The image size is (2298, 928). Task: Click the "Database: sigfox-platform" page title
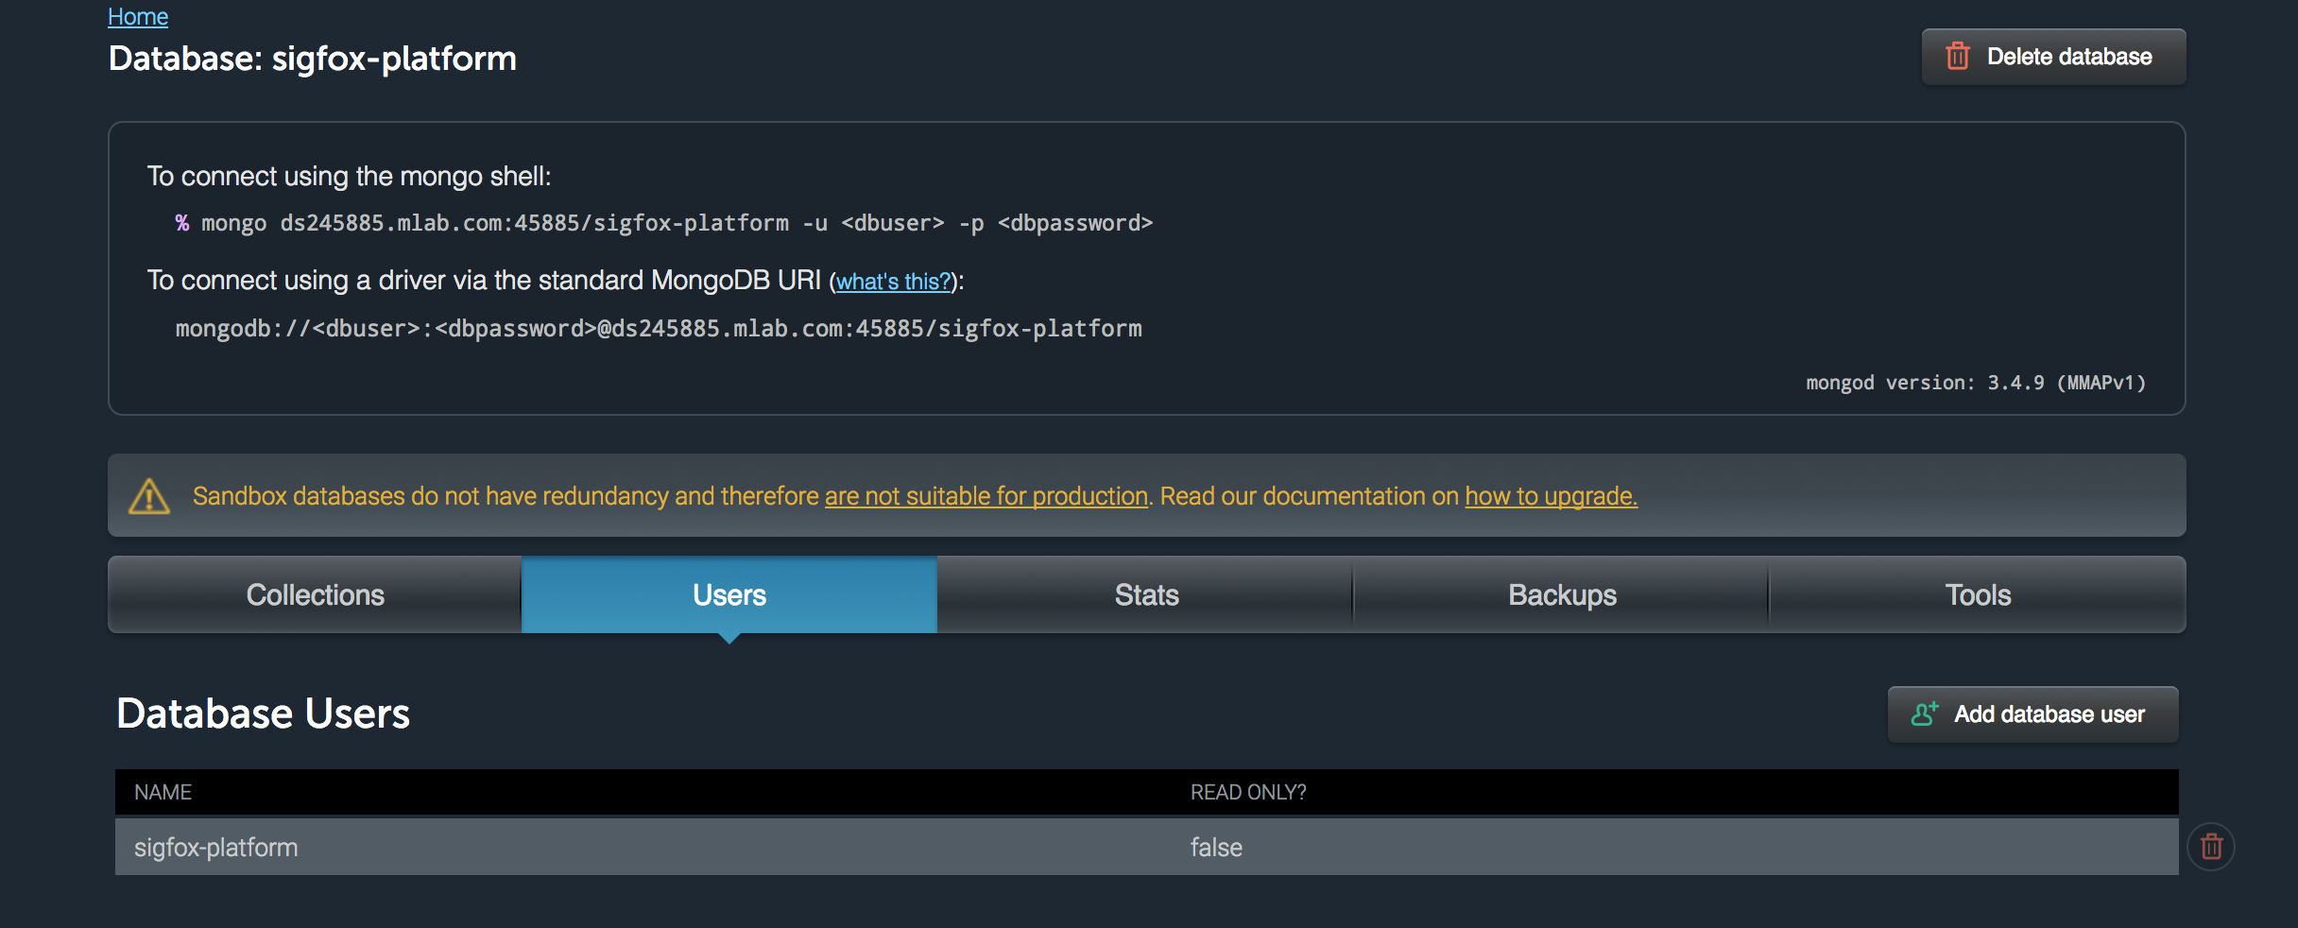click(x=313, y=59)
